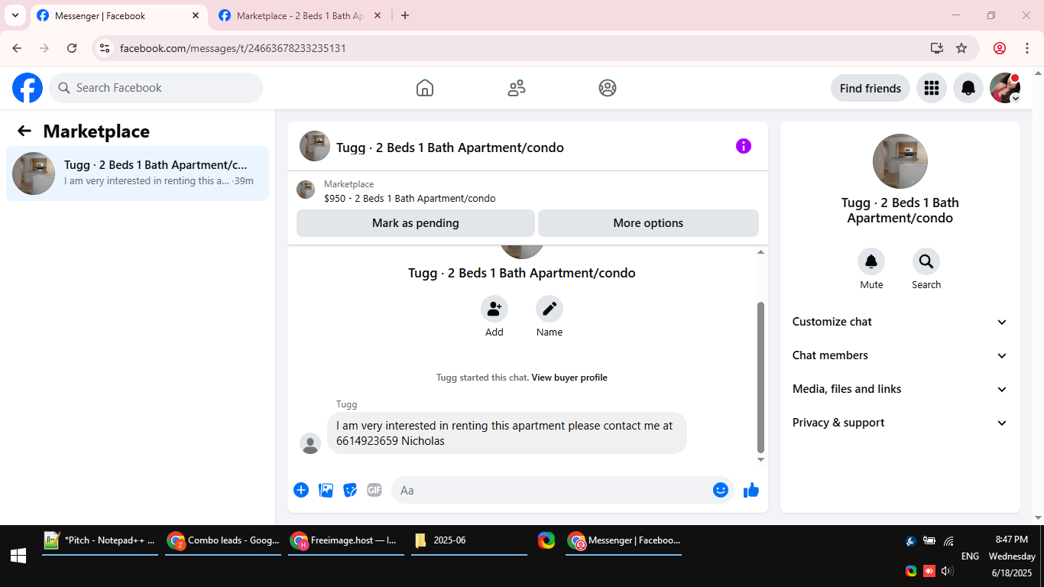The height and width of the screenshot is (587, 1044).
Task: Expand Chat members section
Action: pyautogui.click(x=900, y=355)
